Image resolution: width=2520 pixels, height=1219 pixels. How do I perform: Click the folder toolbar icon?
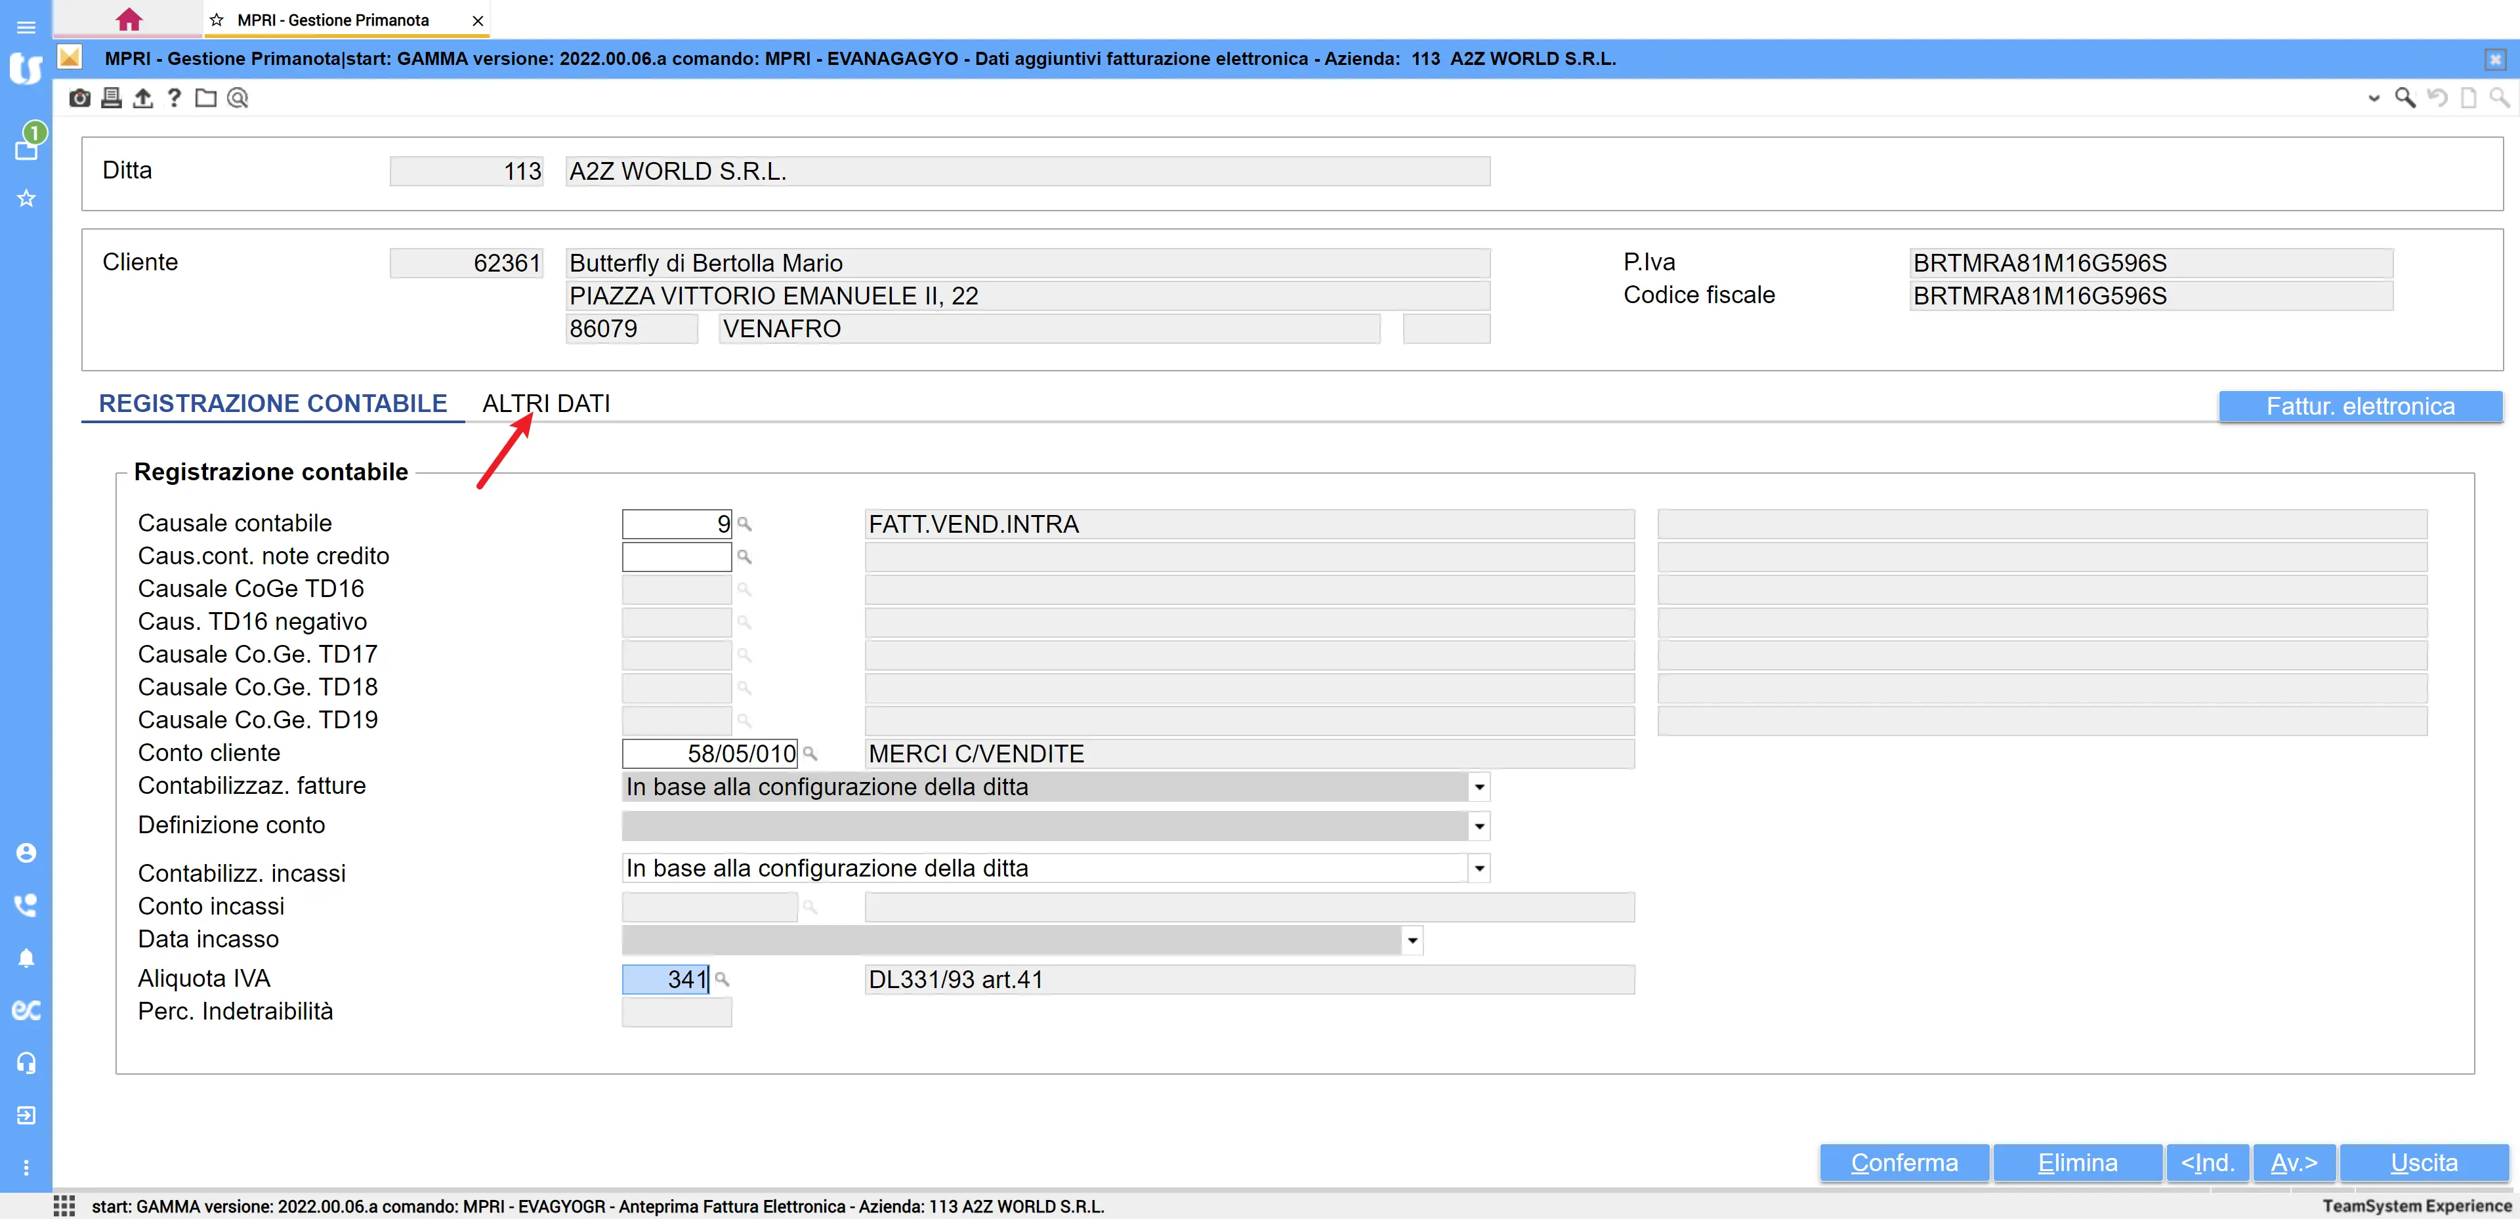point(205,98)
